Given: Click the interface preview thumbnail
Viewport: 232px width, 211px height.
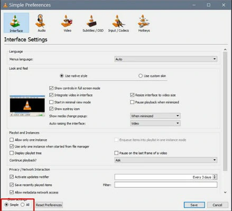Looking at the screenshot, I should coord(27,105).
